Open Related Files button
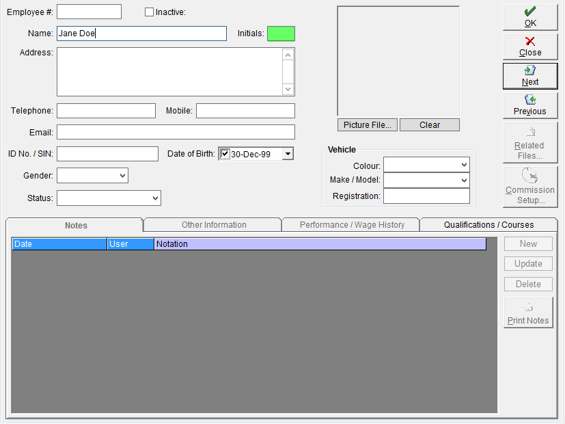The image size is (565, 424). (x=530, y=143)
